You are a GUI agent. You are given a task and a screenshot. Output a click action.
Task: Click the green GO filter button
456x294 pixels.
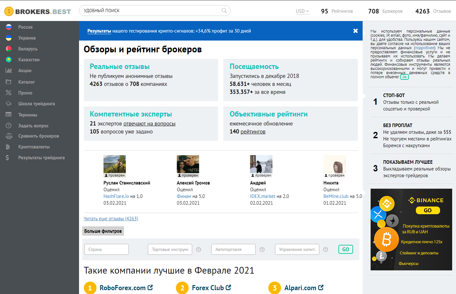click(x=346, y=249)
